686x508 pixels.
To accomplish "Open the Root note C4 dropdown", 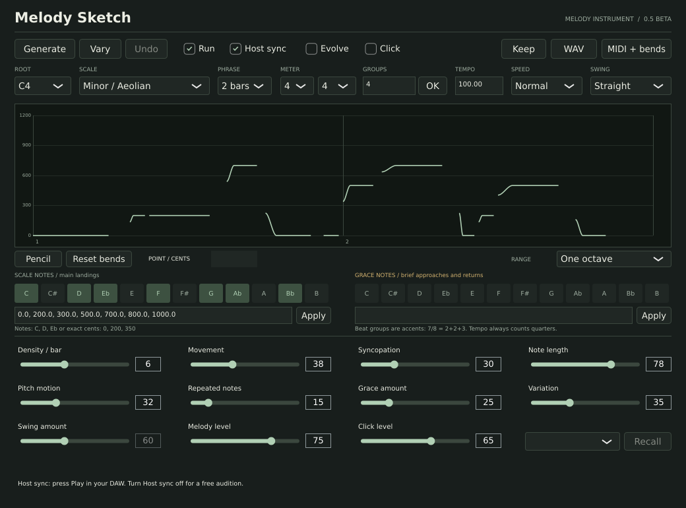I will [43, 86].
